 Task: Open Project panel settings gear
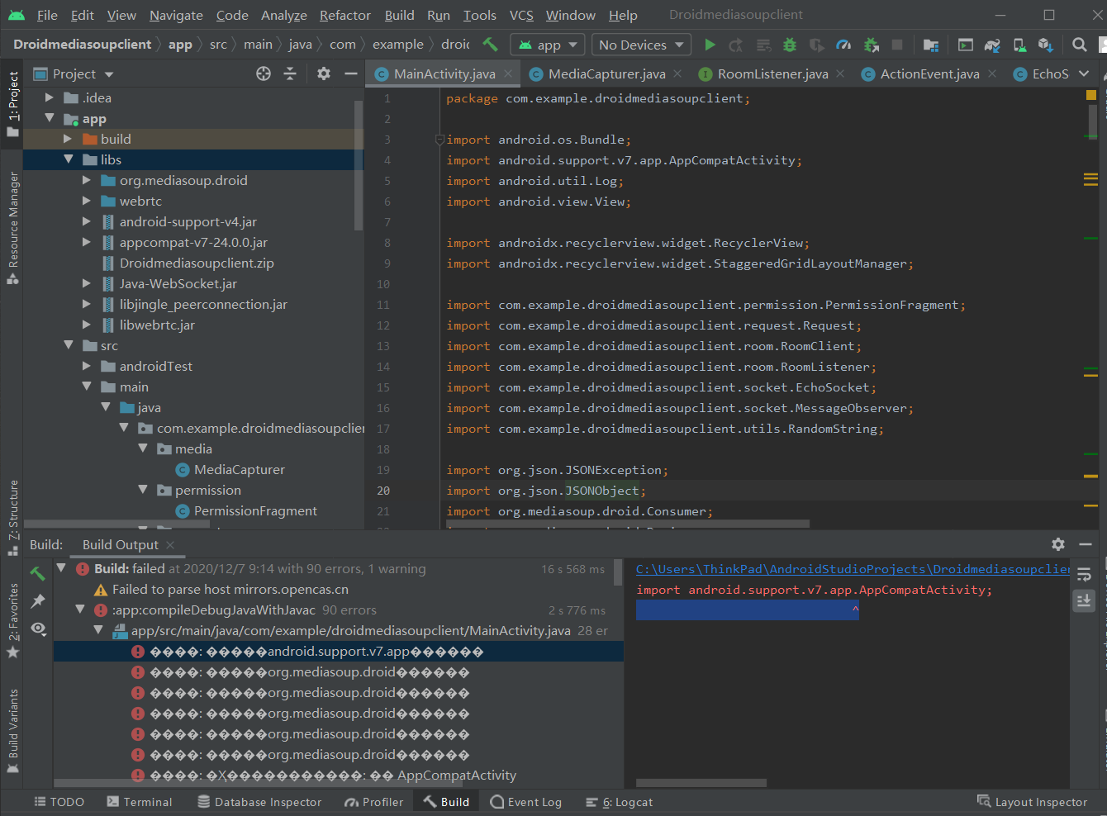click(324, 74)
